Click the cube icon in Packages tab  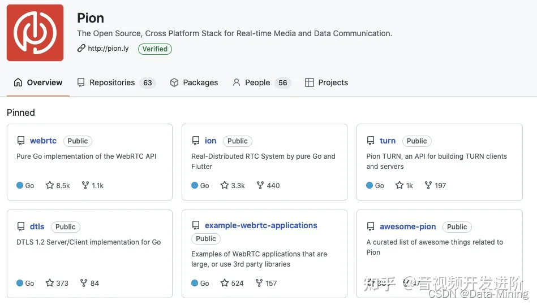tap(174, 82)
